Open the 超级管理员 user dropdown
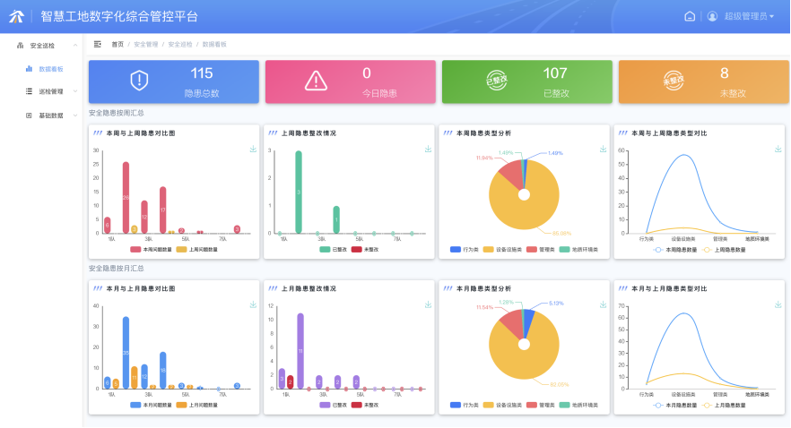 (x=748, y=16)
